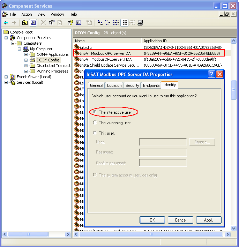239x247 pixels.
Task: Expand the DCOM Config node
Action: pos(26,60)
